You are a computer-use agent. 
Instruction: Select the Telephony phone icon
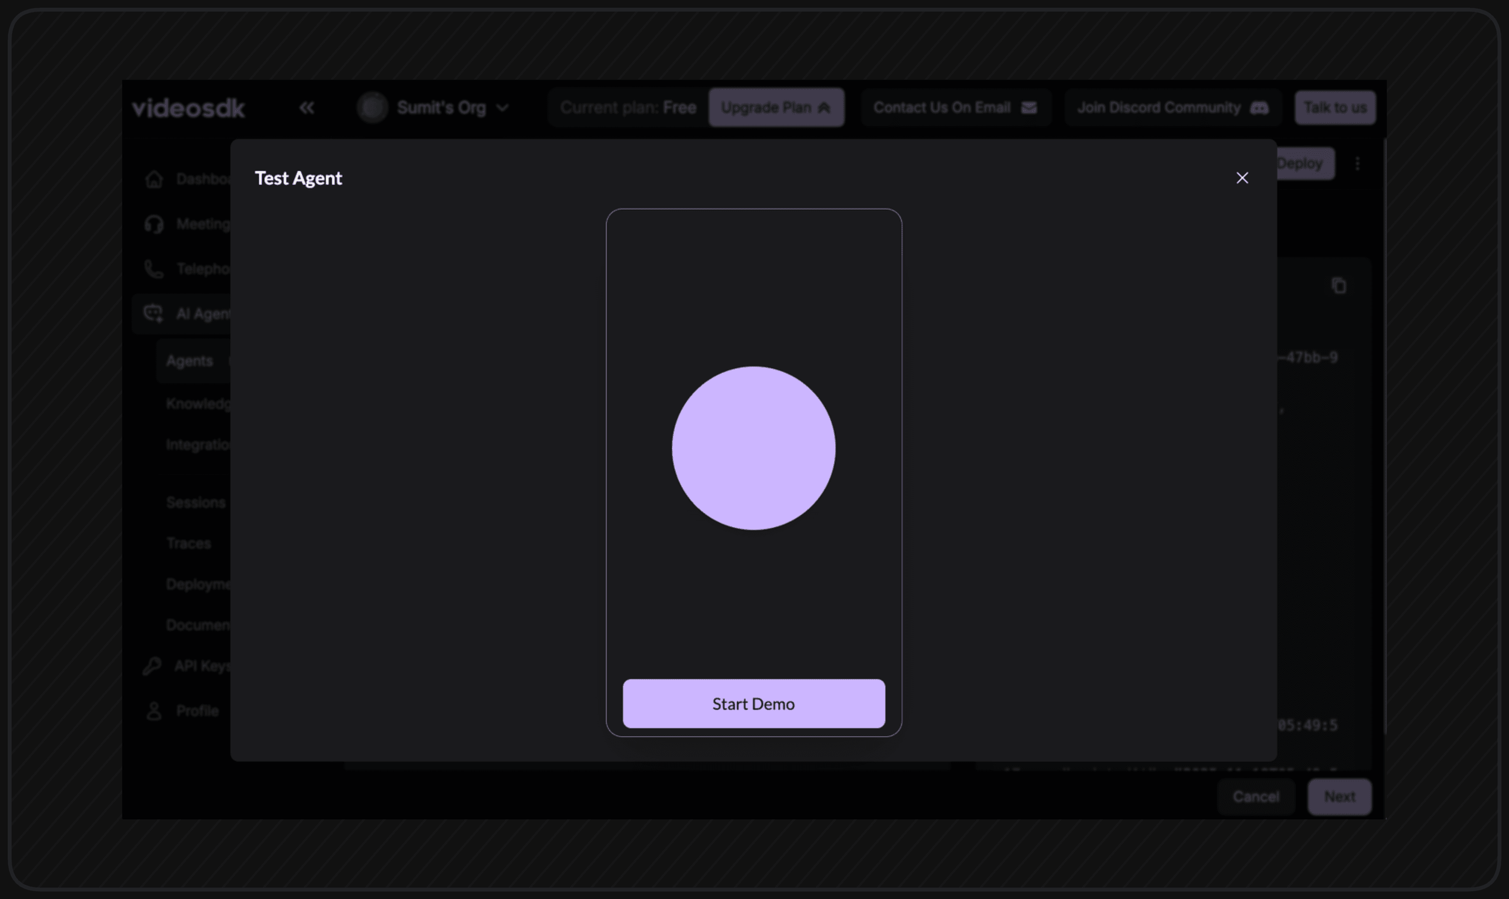(154, 268)
